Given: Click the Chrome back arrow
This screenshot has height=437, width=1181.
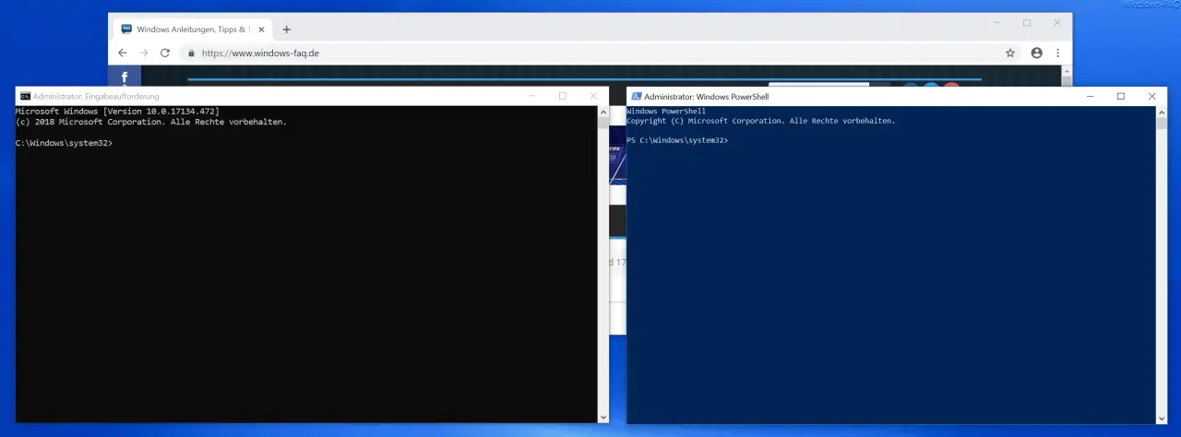Looking at the screenshot, I should pyautogui.click(x=123, y=53).
